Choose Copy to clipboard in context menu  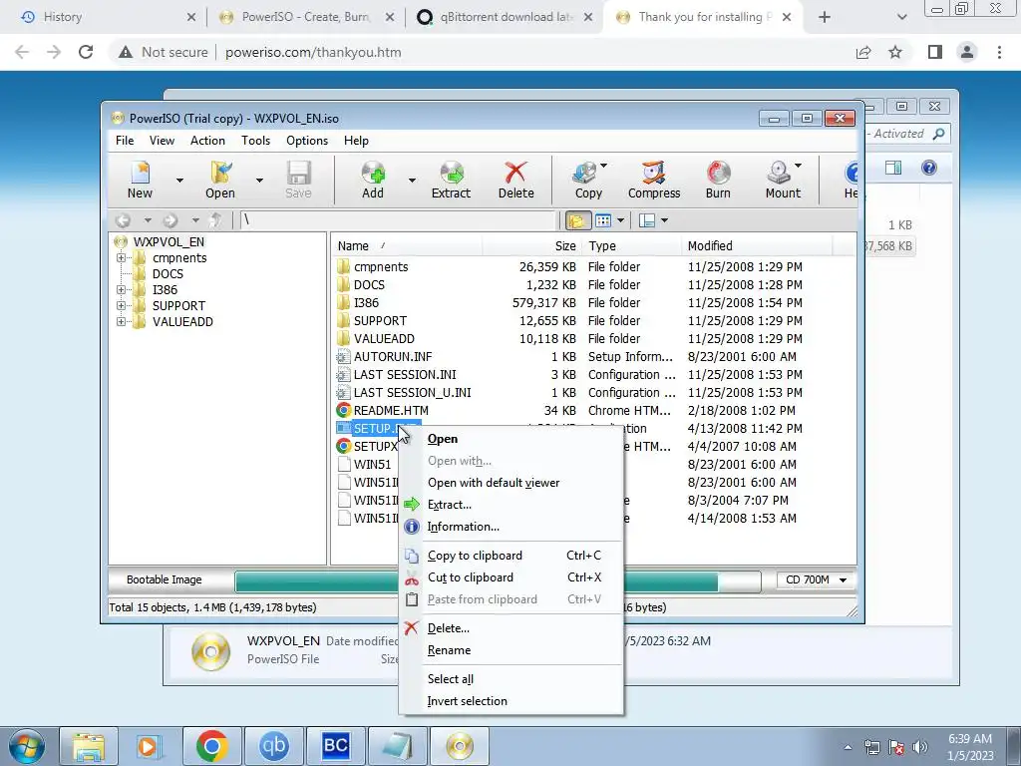(511, 556)
